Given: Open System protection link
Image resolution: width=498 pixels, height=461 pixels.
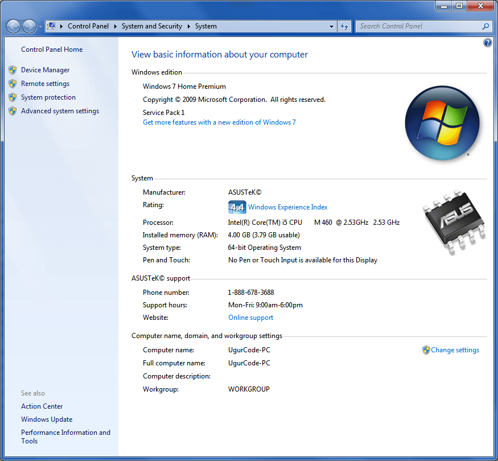Looking at the screenshot, I should (x=48, y=97).
